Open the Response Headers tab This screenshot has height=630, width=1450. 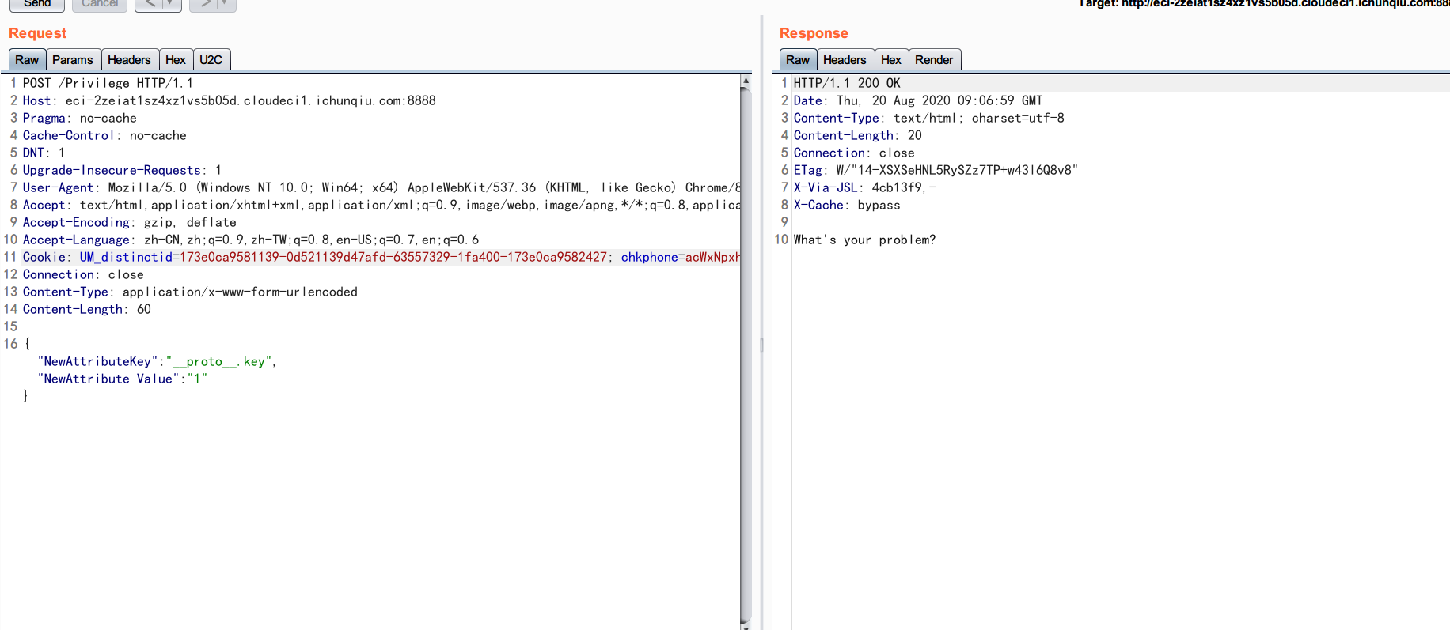pos(845,60)
